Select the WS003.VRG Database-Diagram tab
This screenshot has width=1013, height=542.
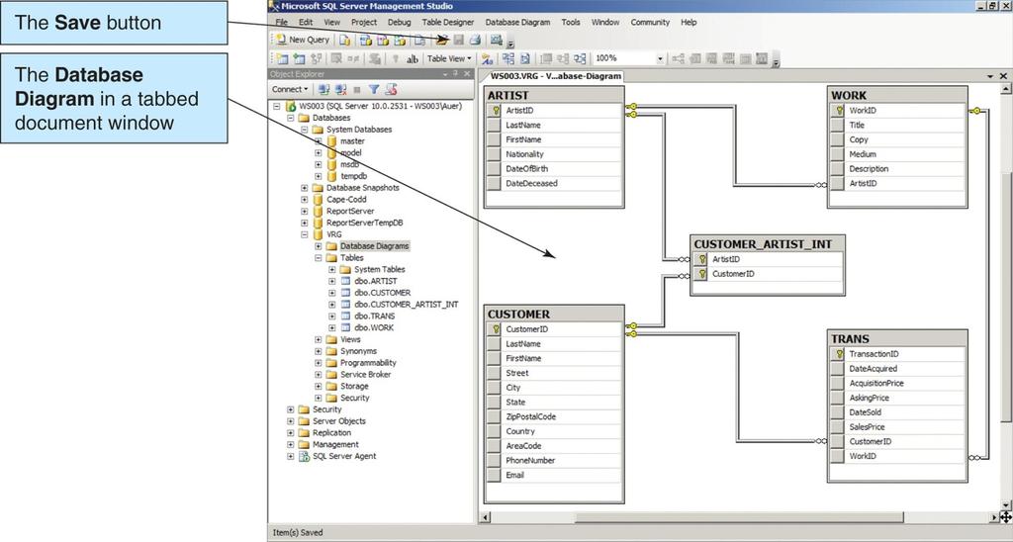pos(555,76)
